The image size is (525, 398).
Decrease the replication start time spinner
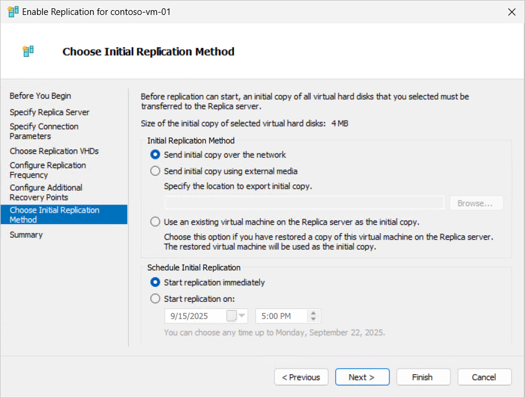[x=314, y=320]
